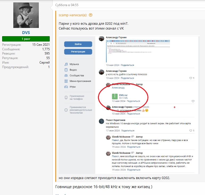This screenshot has width=205, height=195.
Task: Like the EMU.rar comment with heart icon
Action: click(x=193, y=101)
